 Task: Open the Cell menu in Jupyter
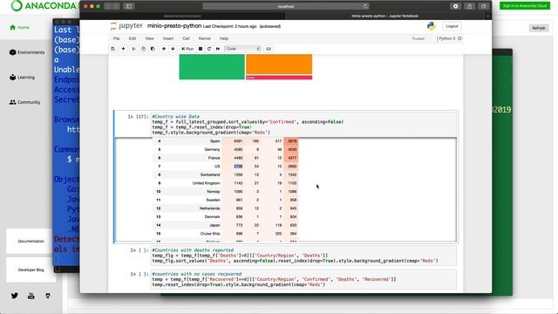click(186, 38)
